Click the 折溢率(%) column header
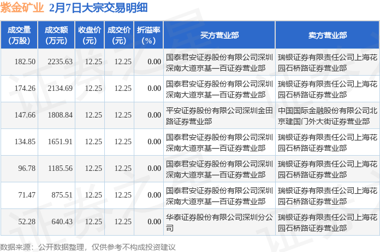This screenshot has height=252, width=380. [149, 35]
